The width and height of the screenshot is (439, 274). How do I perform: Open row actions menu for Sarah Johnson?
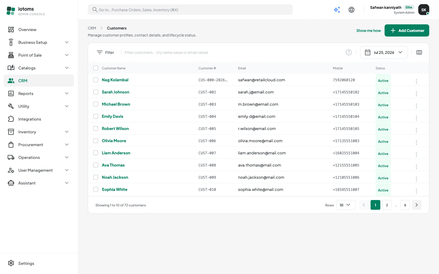point(416,93)
